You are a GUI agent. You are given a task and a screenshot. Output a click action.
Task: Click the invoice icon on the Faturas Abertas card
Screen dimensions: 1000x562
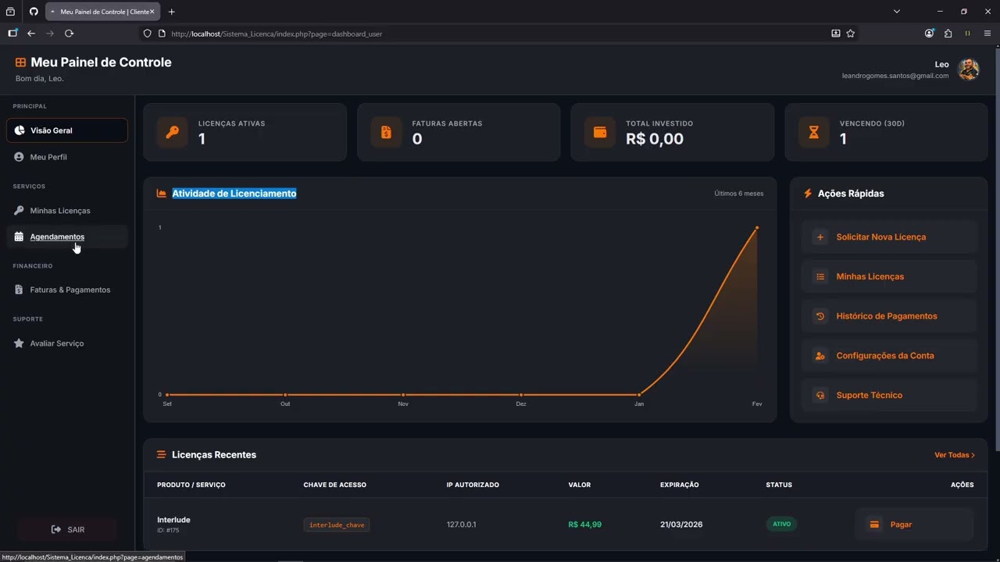(386, 133)
